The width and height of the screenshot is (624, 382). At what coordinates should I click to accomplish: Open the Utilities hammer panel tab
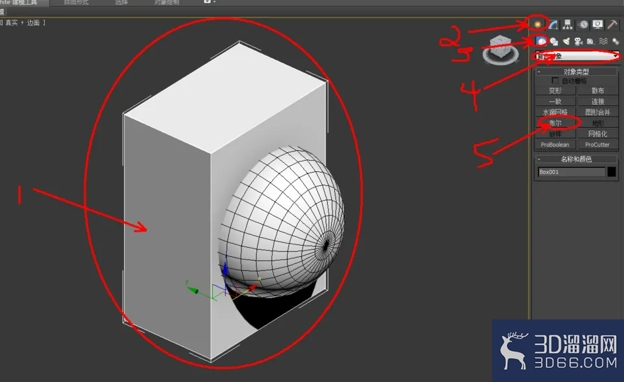pos(613,24)
